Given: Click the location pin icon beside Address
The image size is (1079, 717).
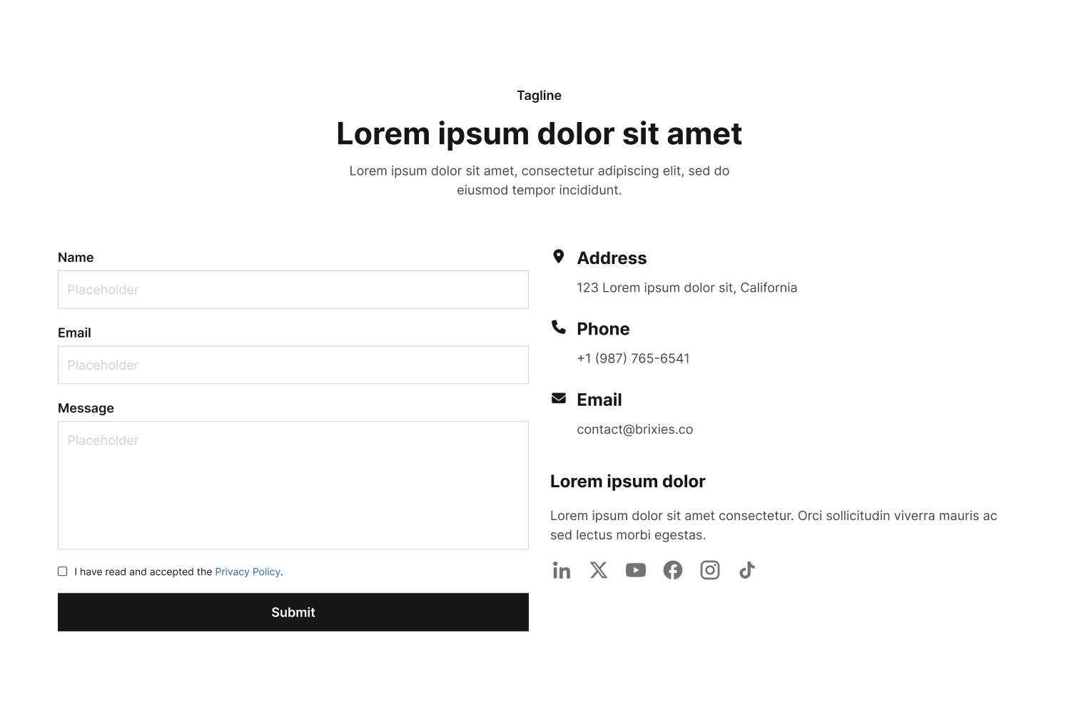Looking at the screenshot, I should pos(559,256).
